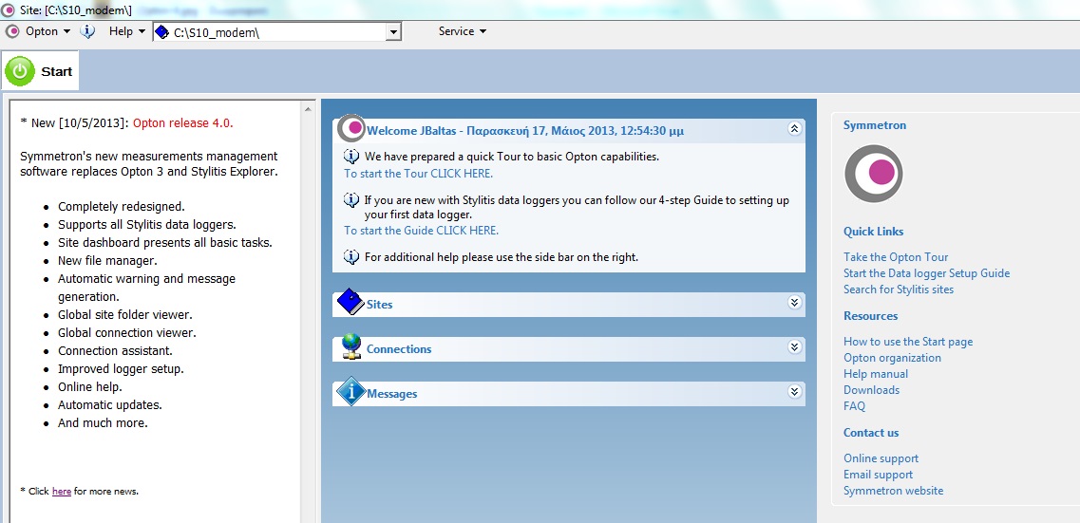Open 'Take the Opton Tour' quick link

[896, 257]
